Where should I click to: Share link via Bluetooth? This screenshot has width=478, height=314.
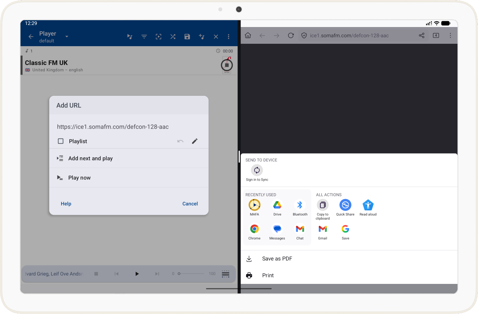(x=300, y=205)
